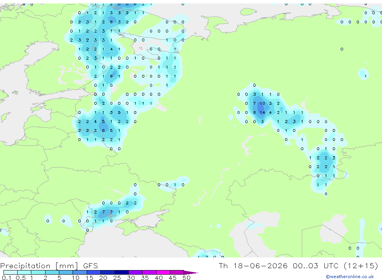Click the 0.1–0.5 mm legend color swatch
The width and height of the screenshot is (382, 280).
click(10, 272)
